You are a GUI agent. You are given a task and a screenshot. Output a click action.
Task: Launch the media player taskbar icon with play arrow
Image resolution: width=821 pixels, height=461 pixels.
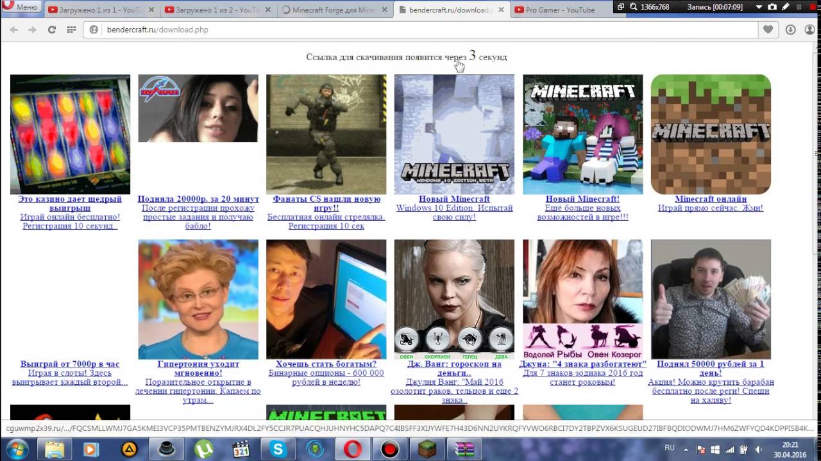tap(90, 449)
